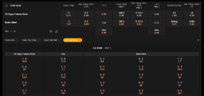Pick Chẵn even goals odds 0.94
The height and width of the screenshot is (96, 204).
point(192,23)
